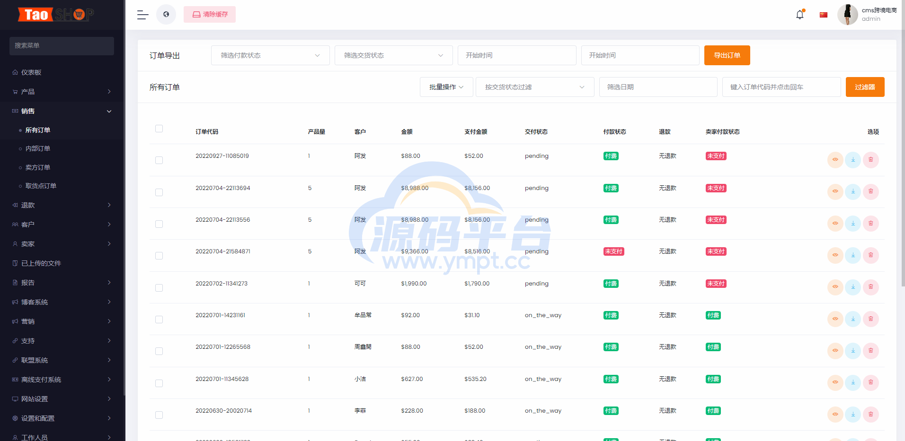
Task: View order 20220630-20020714 eye icon
Action: [x=835, y=414]
